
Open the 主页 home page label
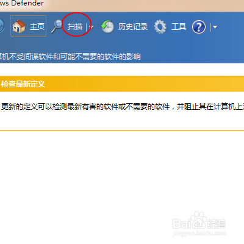[x=37, y=27]
